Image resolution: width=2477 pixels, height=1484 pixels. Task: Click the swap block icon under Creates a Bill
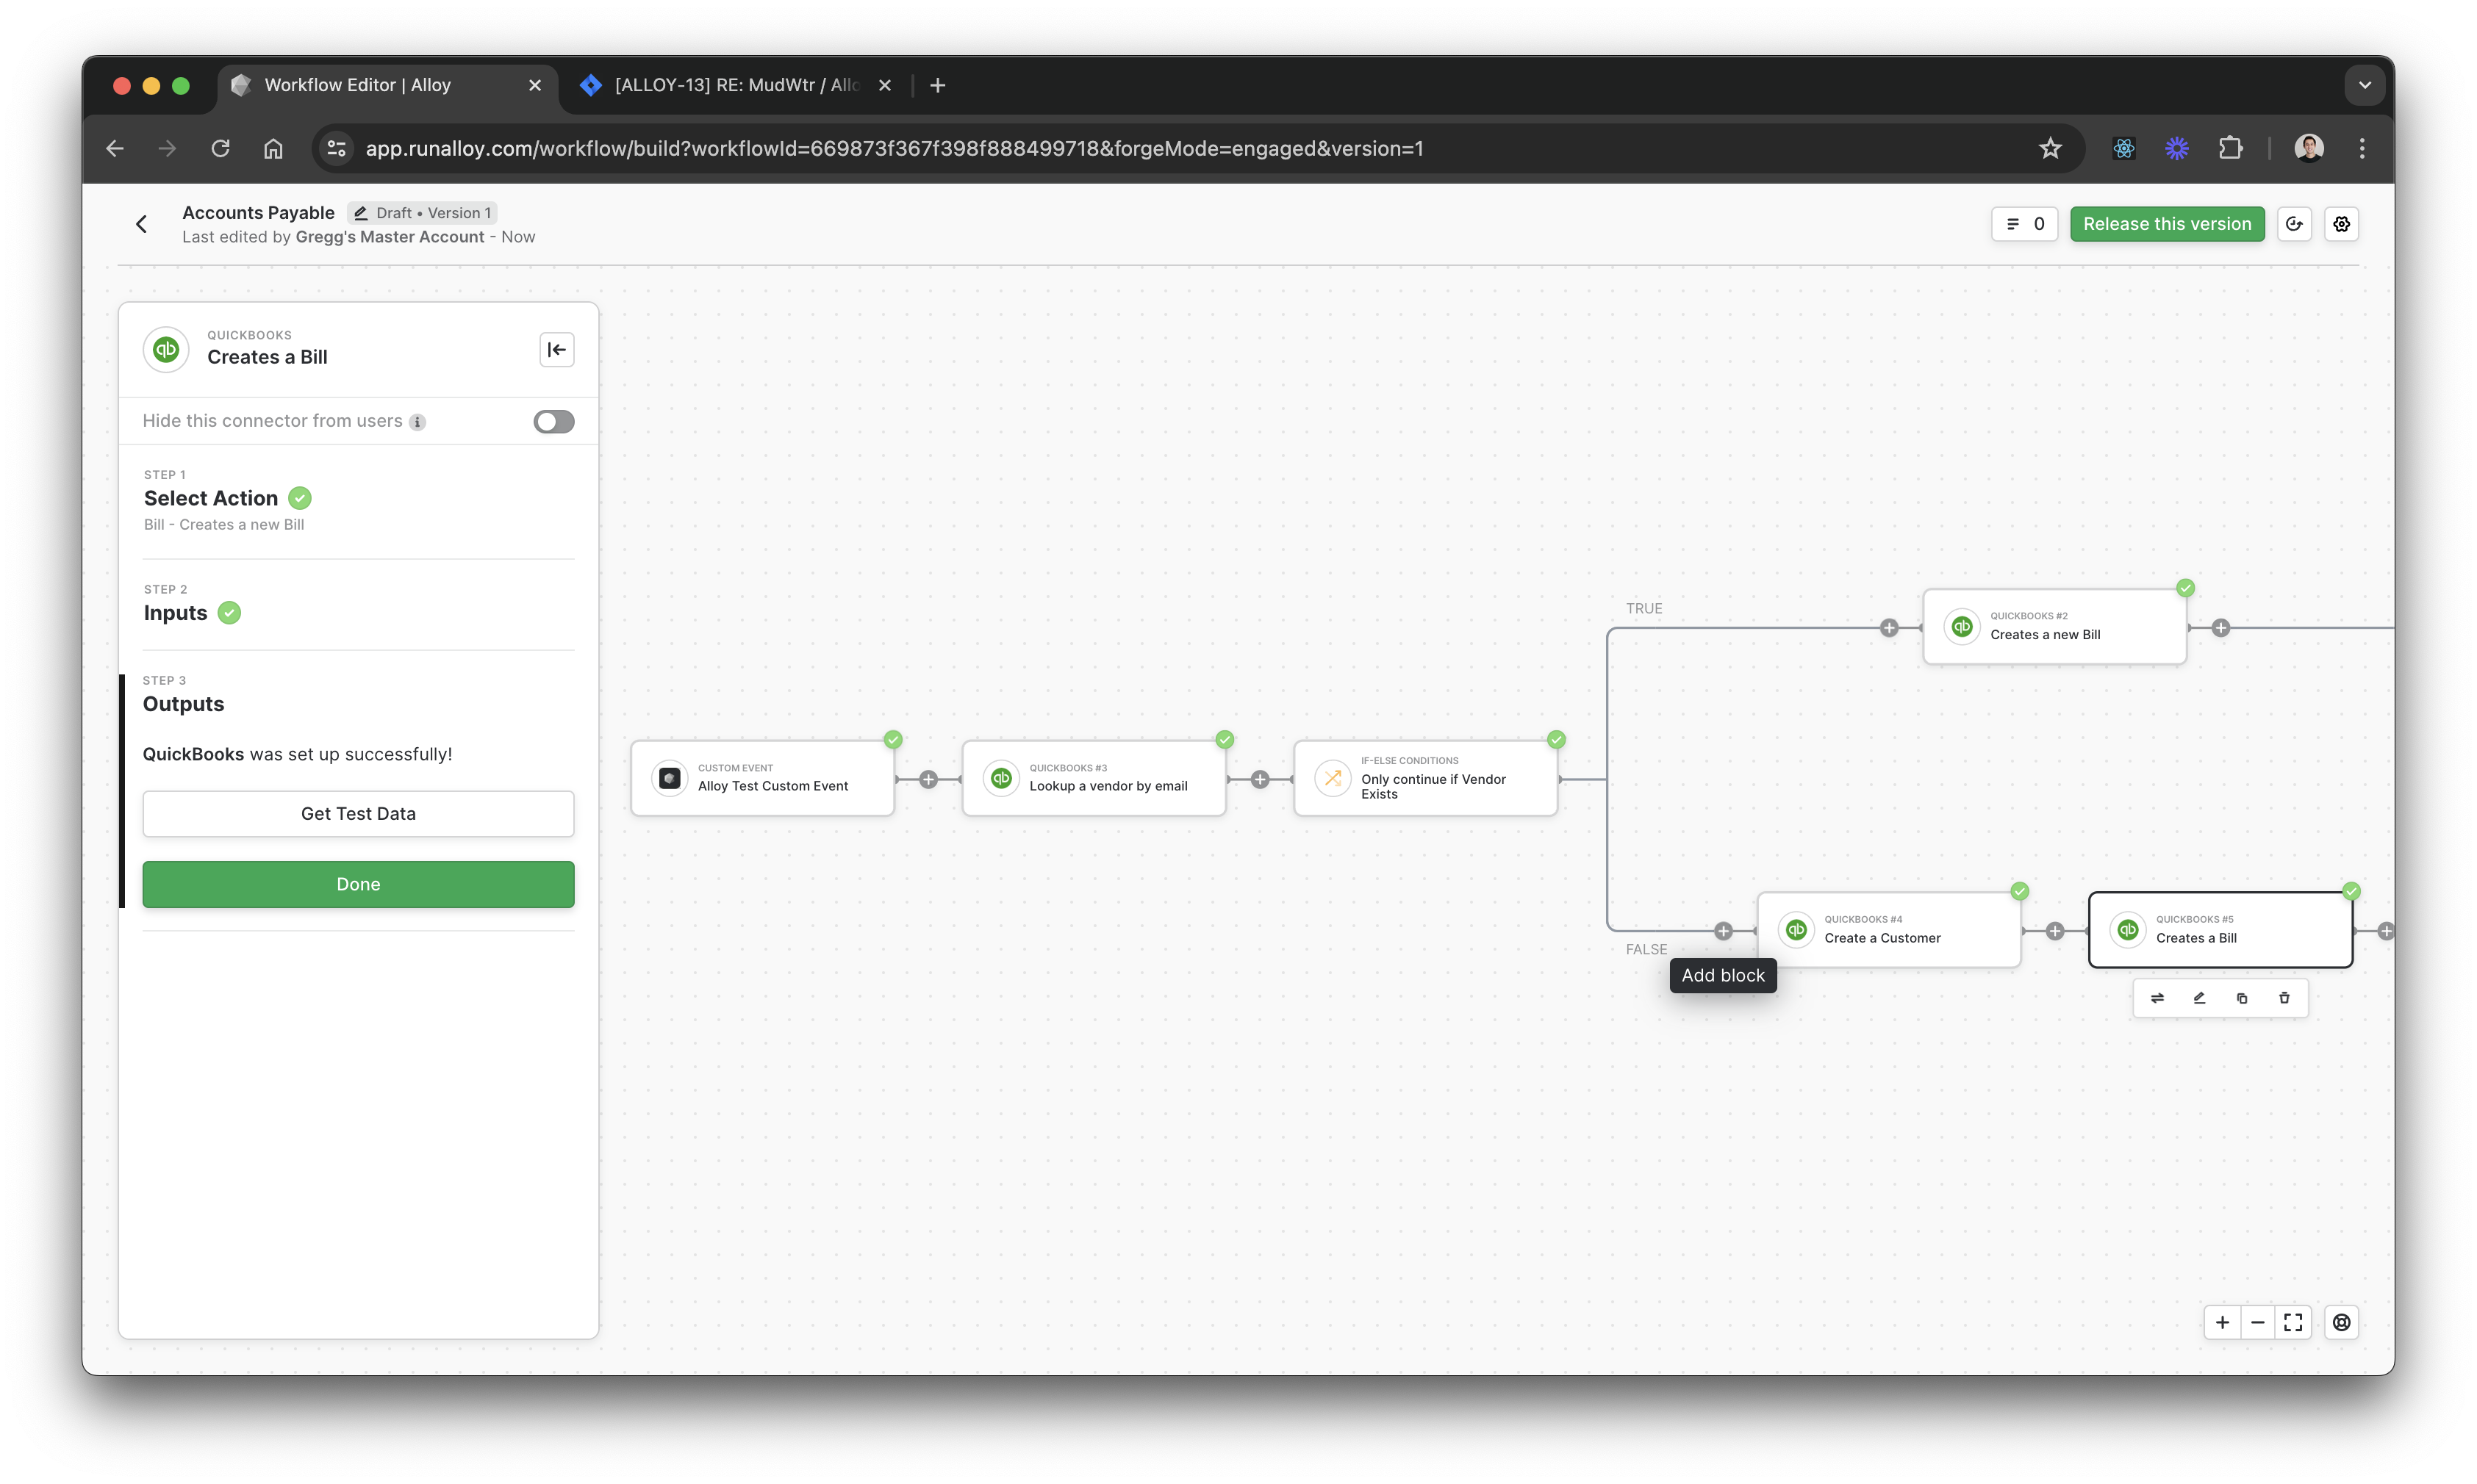coord(2157,998)
